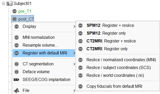Click the SEEG/ECOG implantation electrode icon
The width and height of the screenshot is (160, 94).
tap(16, 80)
